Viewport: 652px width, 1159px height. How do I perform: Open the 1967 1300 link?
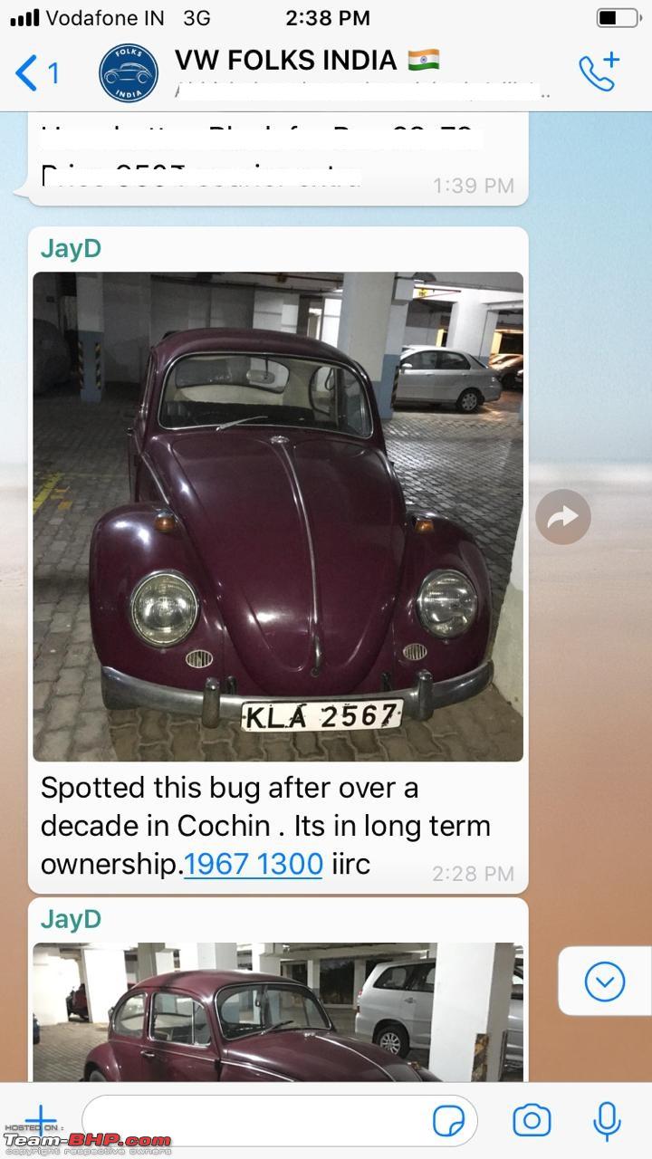(254, 864)
